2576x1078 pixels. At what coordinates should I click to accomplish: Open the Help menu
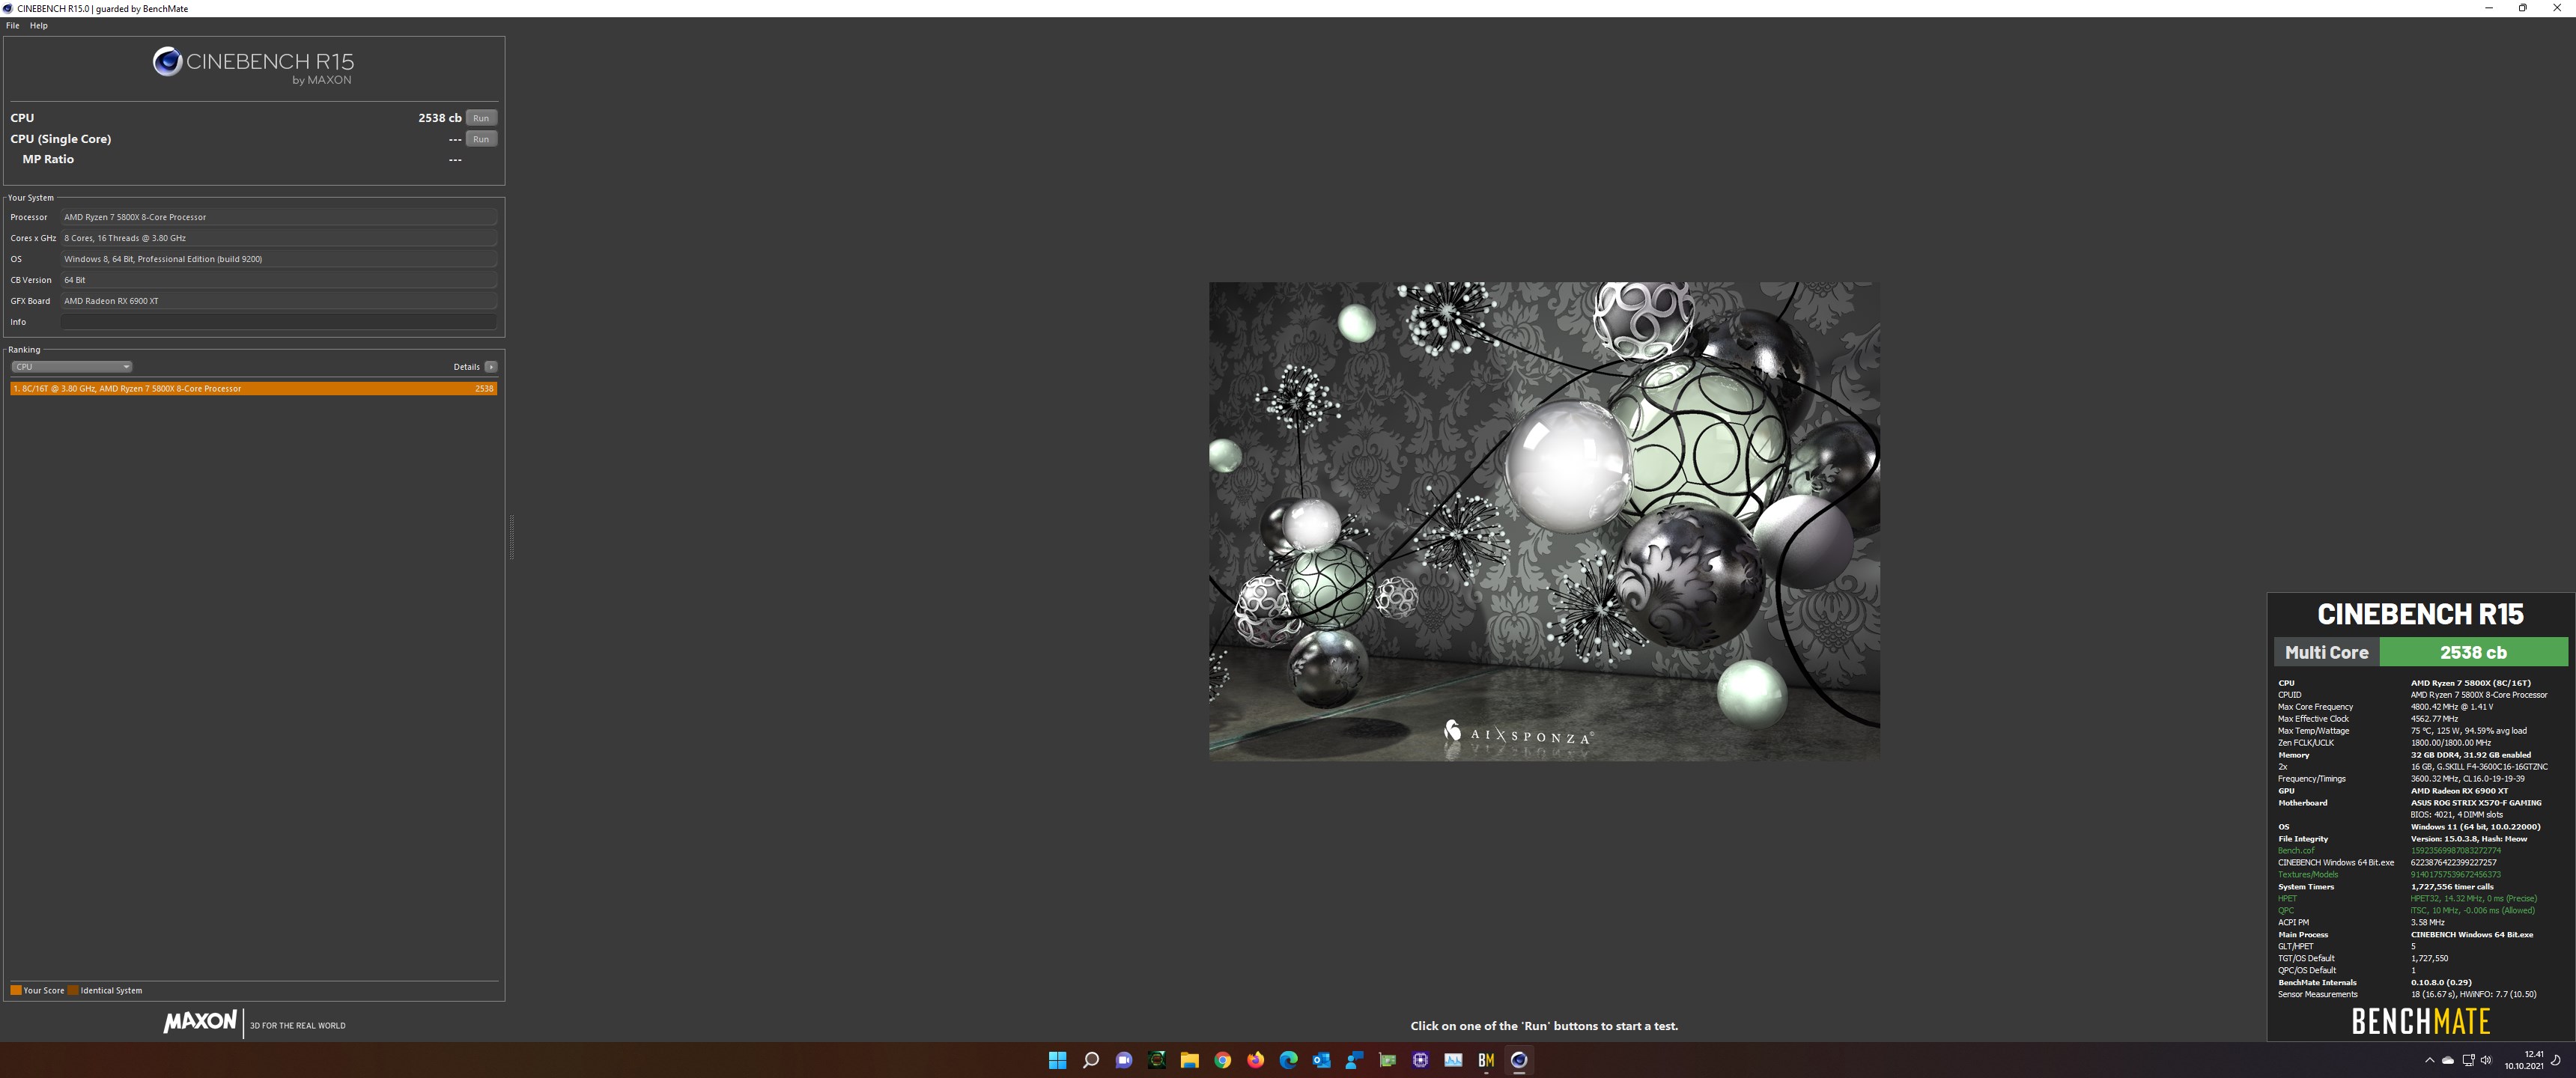(x=39, y=26)
